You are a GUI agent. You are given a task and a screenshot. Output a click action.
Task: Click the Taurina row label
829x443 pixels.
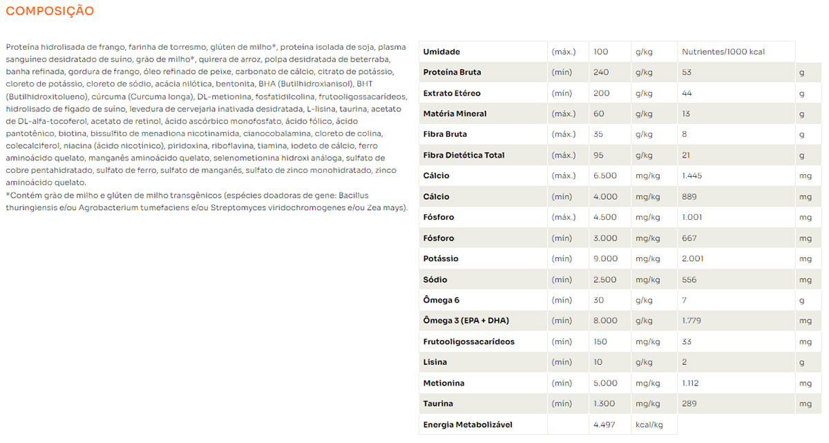439,404
